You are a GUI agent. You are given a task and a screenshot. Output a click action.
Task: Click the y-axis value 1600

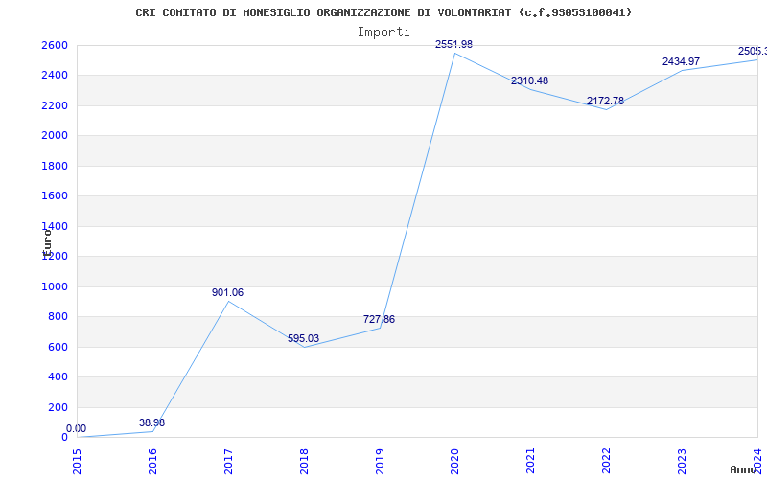(x=55, y=196)
